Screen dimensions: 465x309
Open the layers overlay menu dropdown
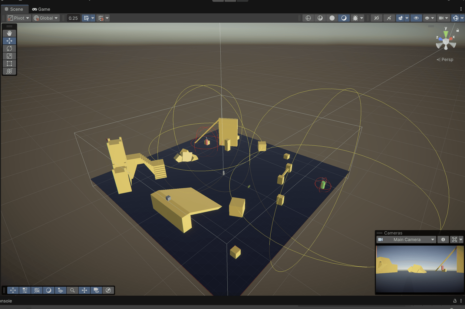[429, 18]
